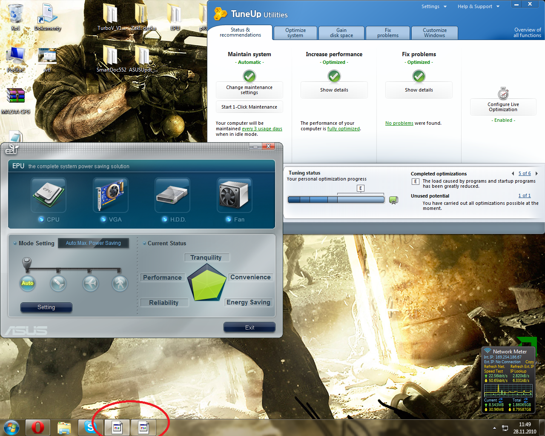Click the 'fully optimized' link
The height and width of the screenshot is (436, 545).
pos(344,129)
